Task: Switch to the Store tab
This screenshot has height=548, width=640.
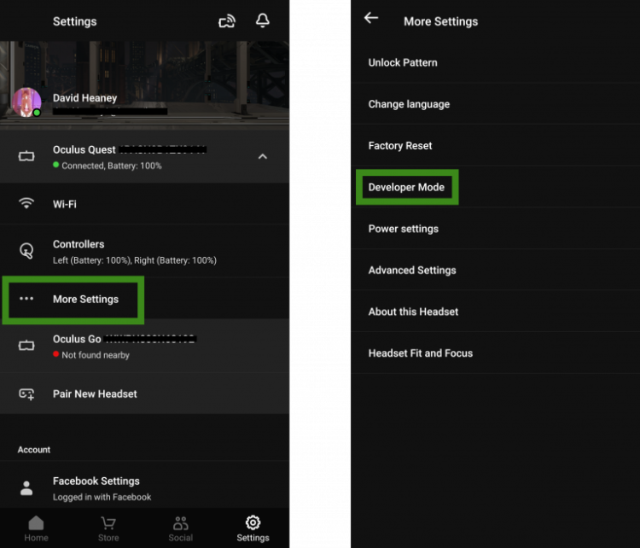Action: [x=108, y=528]
